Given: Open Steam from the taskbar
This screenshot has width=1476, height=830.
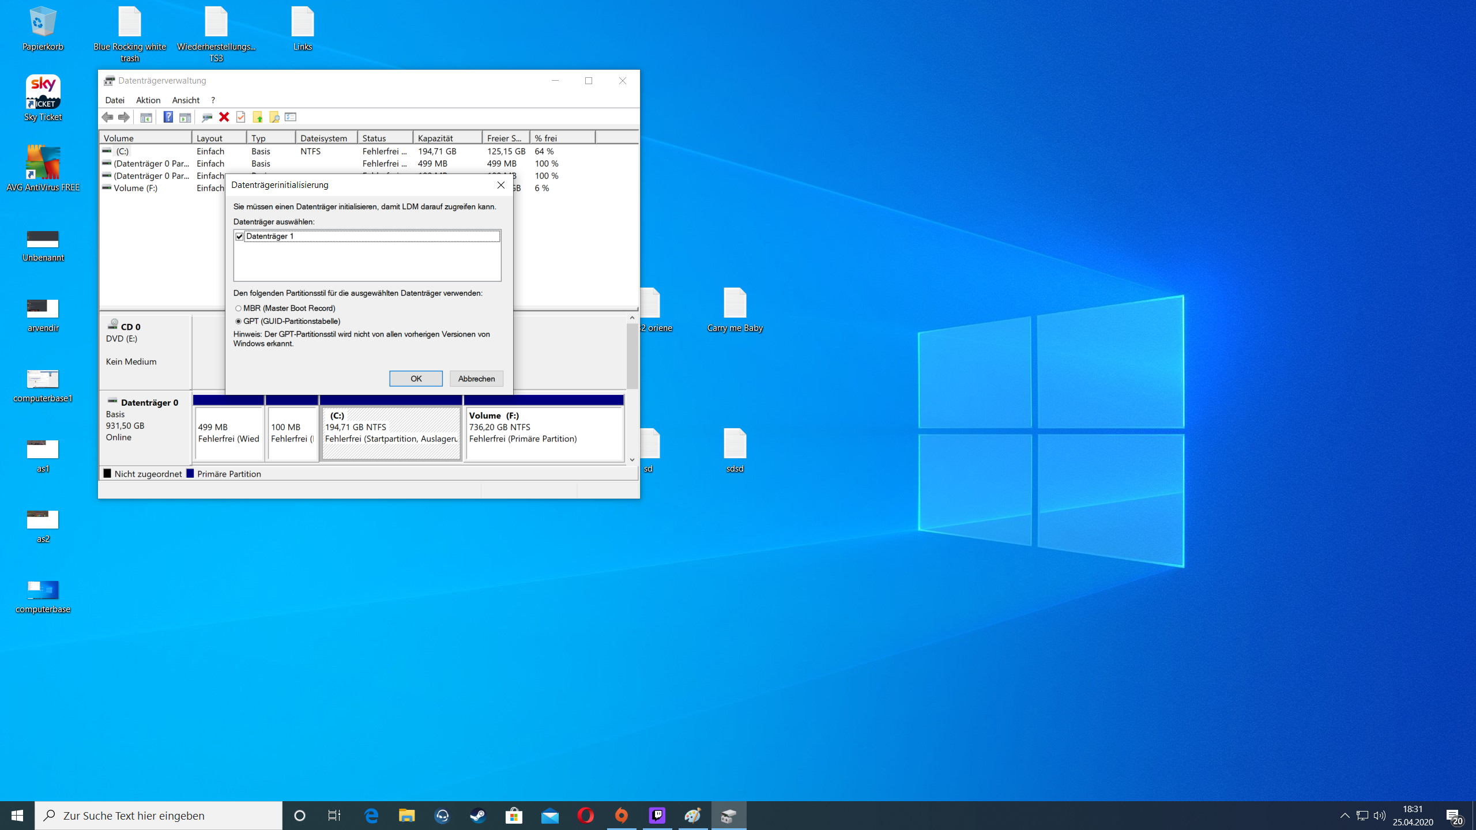Looking at the screenshot, I should (478, 816).
